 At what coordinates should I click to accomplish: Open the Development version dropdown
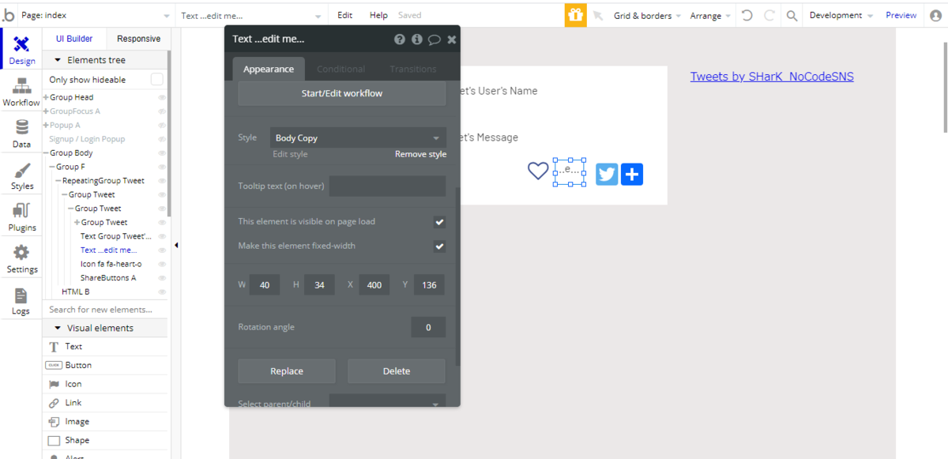click(841, 15)
